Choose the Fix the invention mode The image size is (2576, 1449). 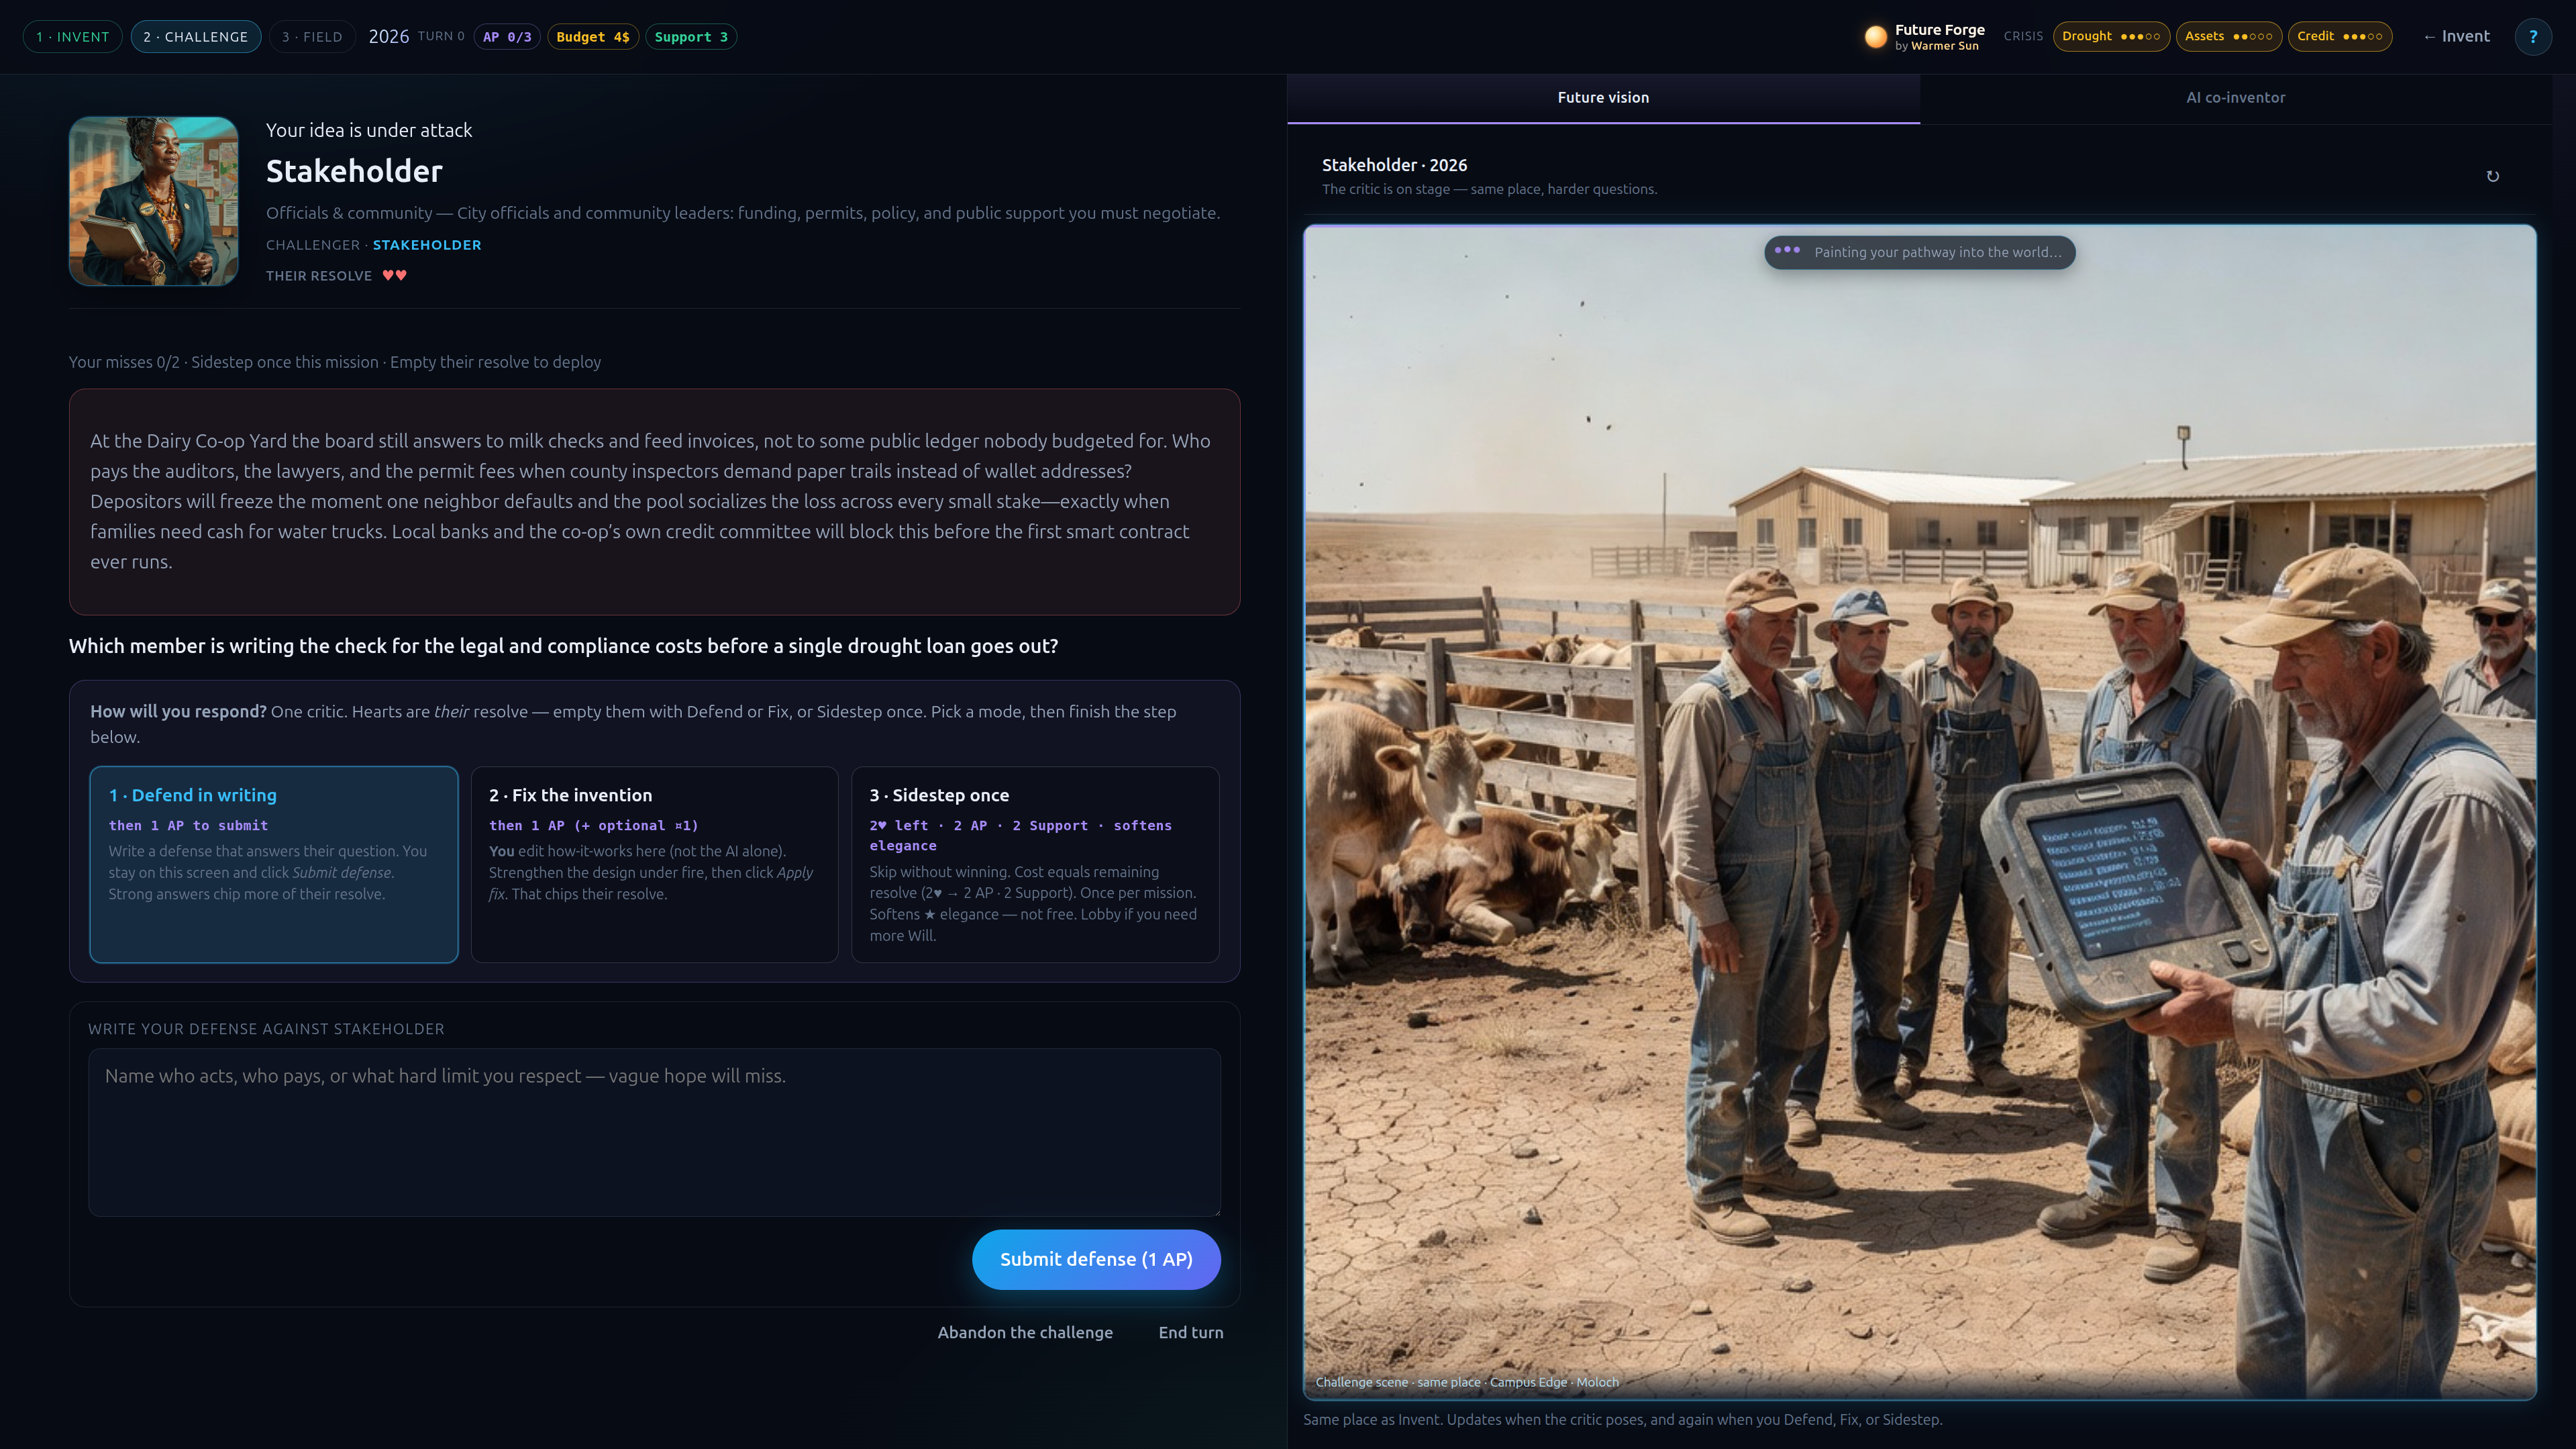pyautogui.click(x=654, y=864)
